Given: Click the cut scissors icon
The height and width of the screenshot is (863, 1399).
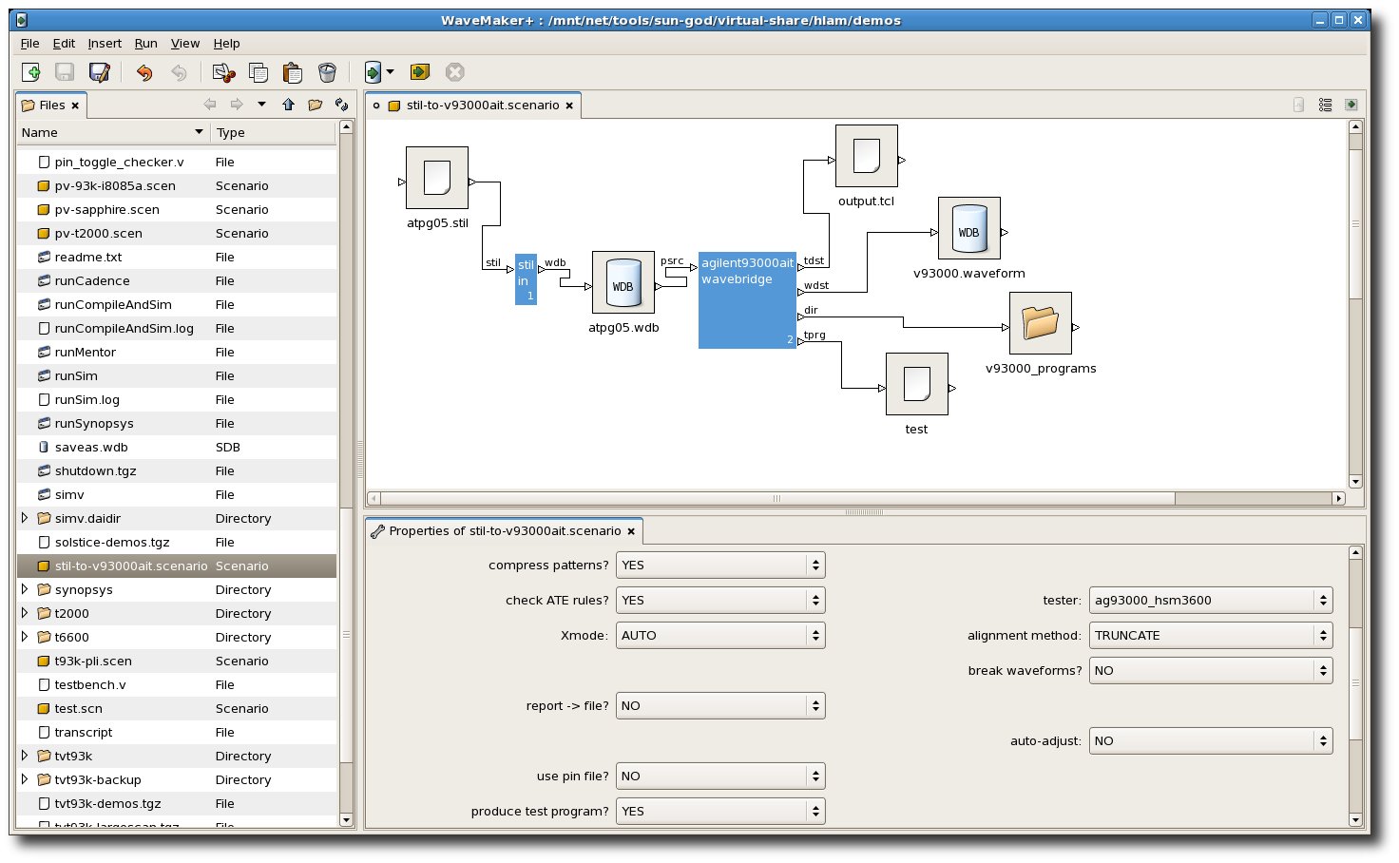Looking at the screenshot, I should point(223,72).
